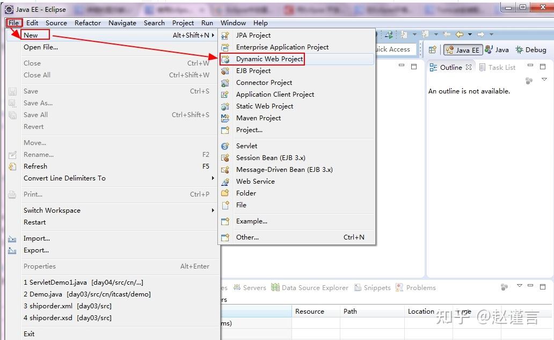Open the Problems view
The height and width of the screenshot is (340, 554).
[x=420, y=287]
